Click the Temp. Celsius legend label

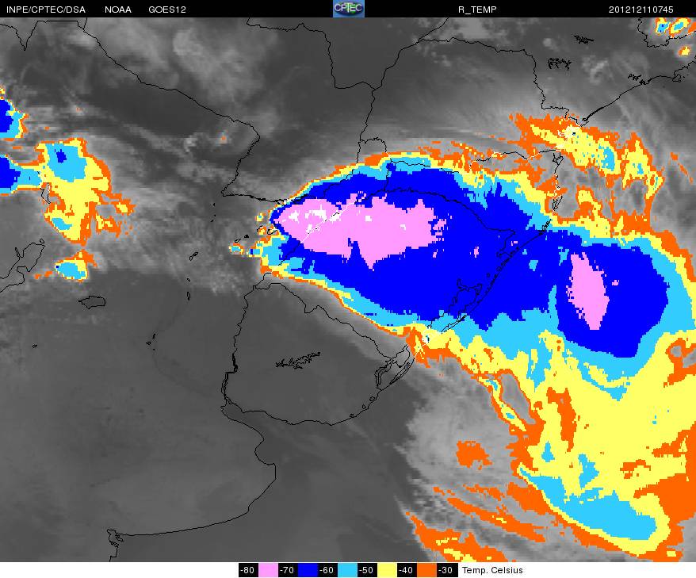(x=492, y=570)
